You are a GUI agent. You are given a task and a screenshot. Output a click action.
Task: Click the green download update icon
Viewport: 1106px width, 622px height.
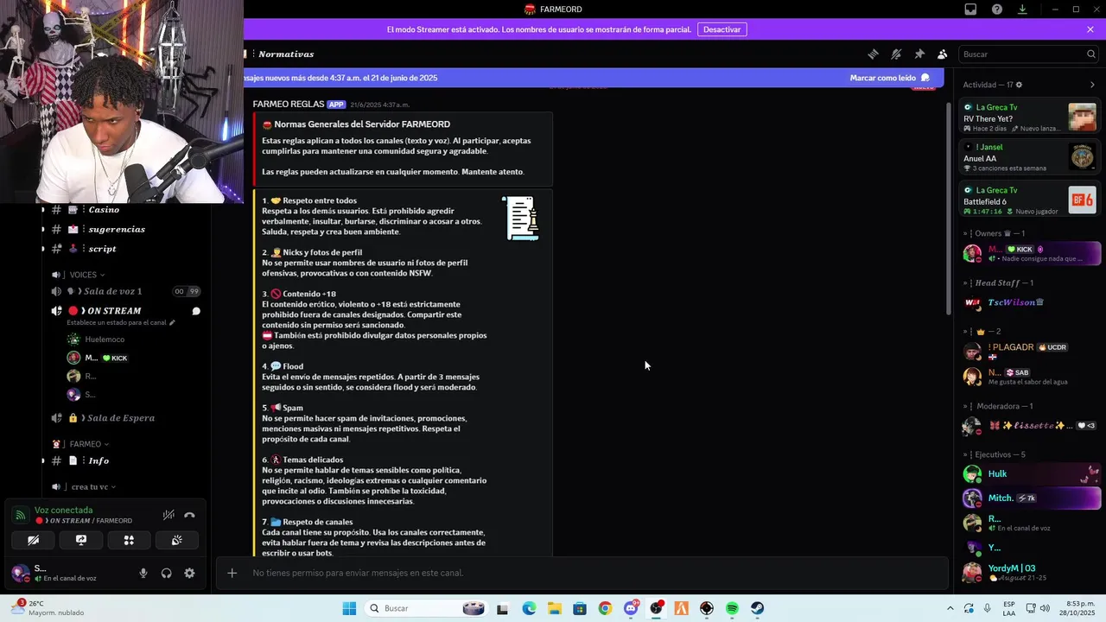click(x=1022, y=10)
